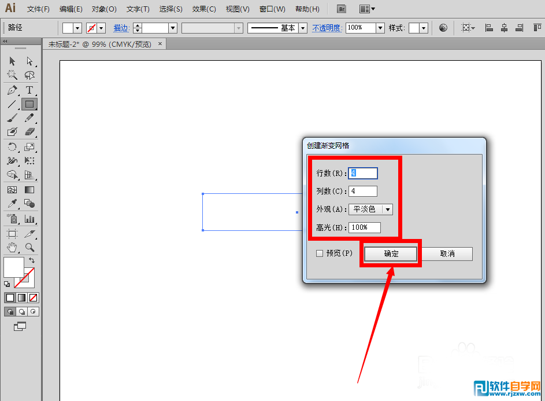Select the Blob Brush tool

pyautogui.click(x=12, y=131)
